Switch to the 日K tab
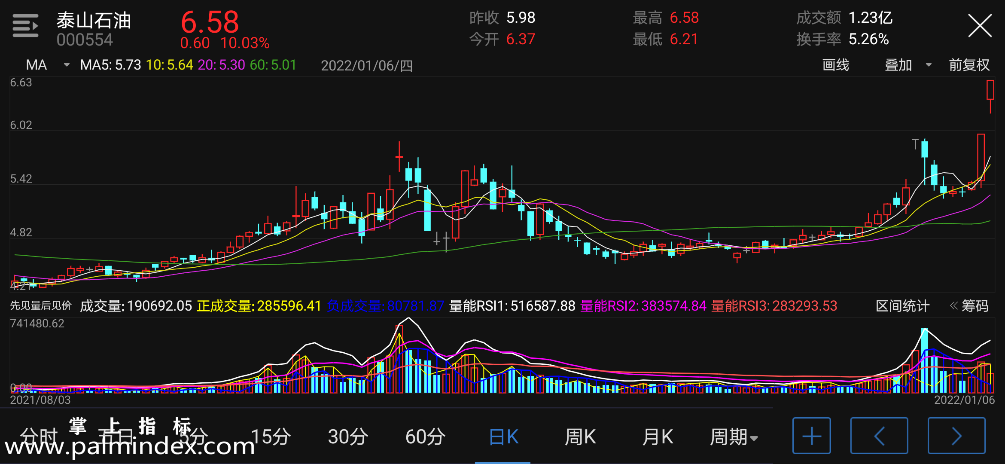 click(x=503, y=437)
